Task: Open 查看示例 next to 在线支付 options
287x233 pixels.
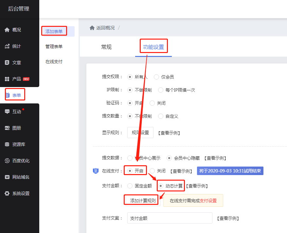Action: (181, 171)
